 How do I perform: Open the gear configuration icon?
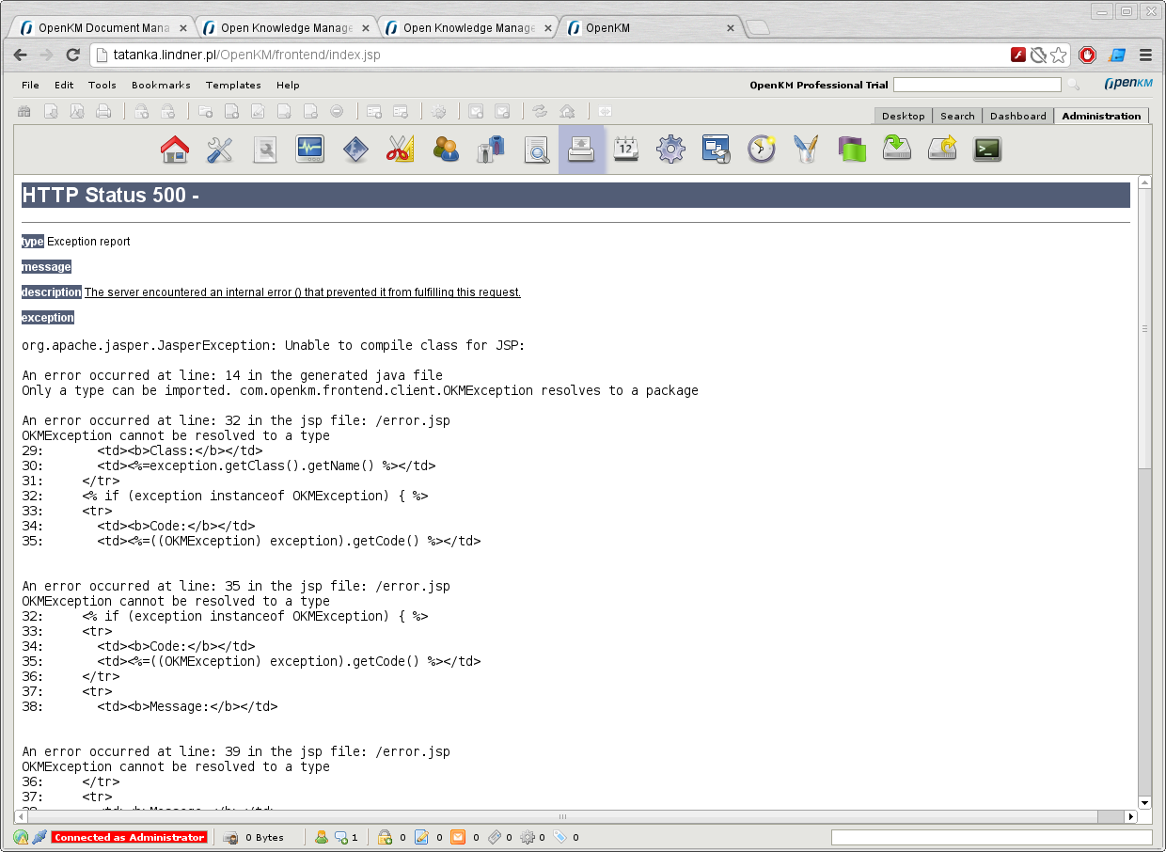tap(670, 150)
